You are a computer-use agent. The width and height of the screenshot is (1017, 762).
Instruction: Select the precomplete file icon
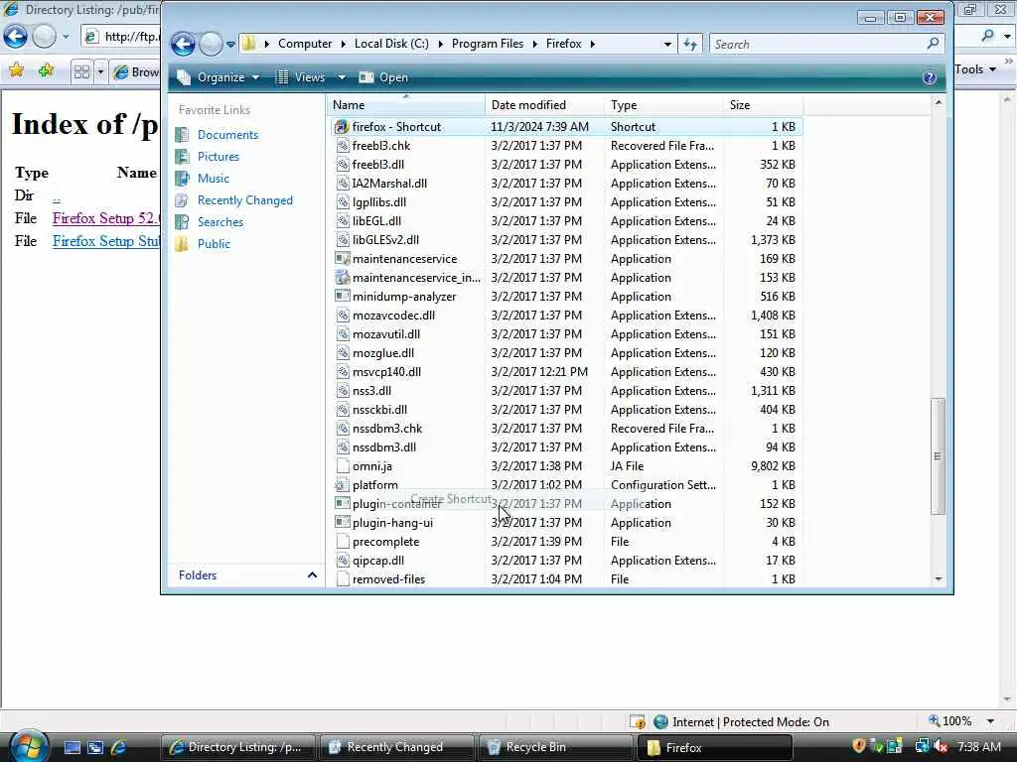[x=343, y=542]
